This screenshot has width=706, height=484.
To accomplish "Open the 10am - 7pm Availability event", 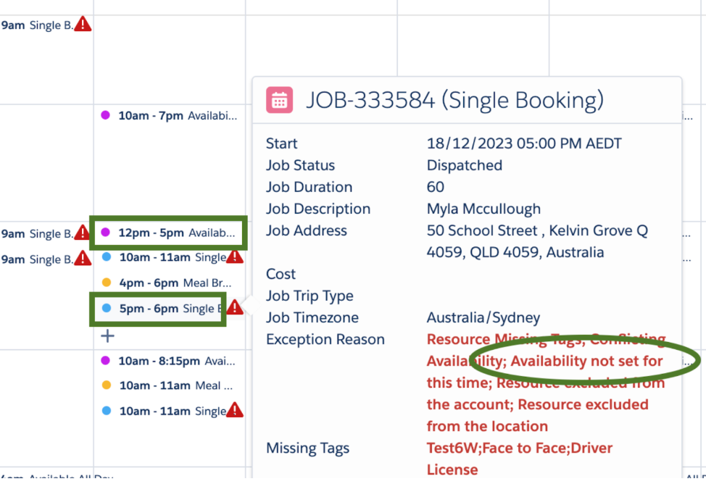I will point(177,115).
